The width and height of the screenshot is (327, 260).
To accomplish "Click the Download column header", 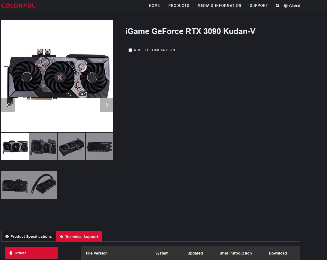I will [x=278, y=253].
